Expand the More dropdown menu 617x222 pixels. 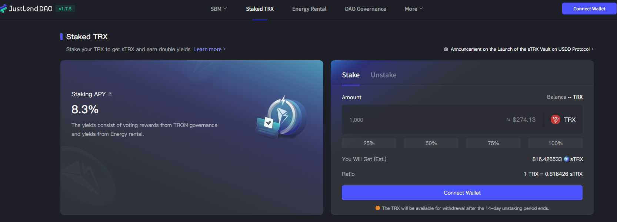[414, 9]
